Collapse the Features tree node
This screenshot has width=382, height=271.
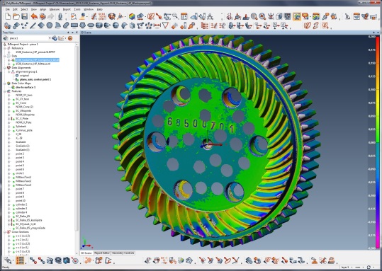[5, 91]
